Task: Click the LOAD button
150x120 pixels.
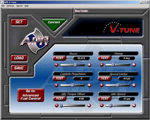Action: pos(19,58)
